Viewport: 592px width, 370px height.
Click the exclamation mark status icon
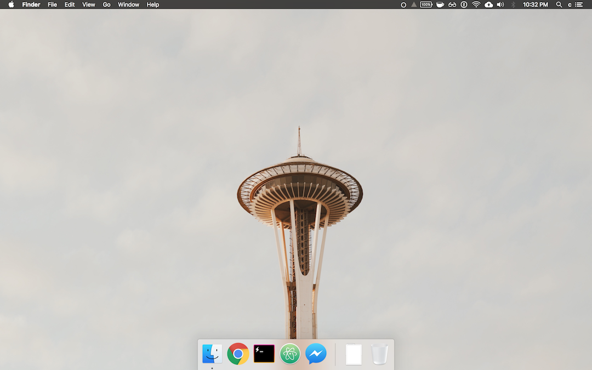[464, 4]
